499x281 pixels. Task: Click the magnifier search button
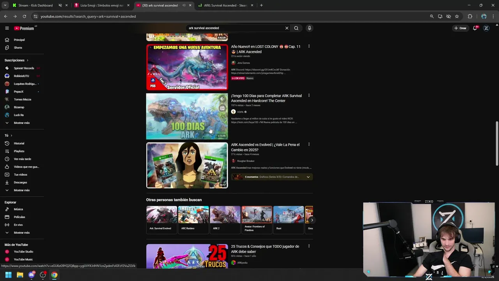(x=296, y=28)
